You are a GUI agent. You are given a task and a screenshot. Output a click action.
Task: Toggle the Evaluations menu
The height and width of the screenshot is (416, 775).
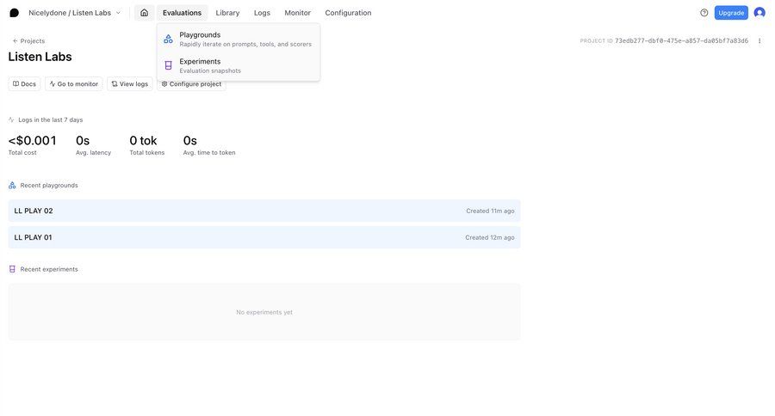click(x=182, y=13)
